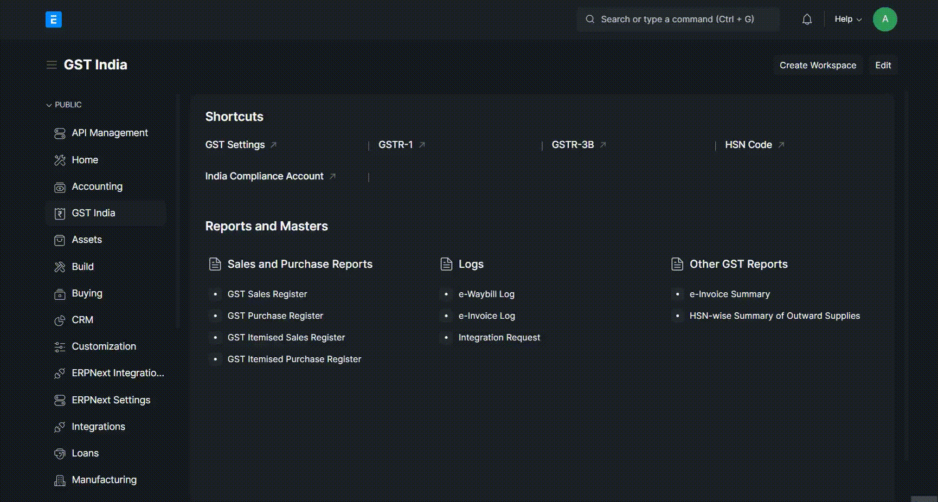Open the e-Waybill Log
938x502 pixels.
pos(486,294)
